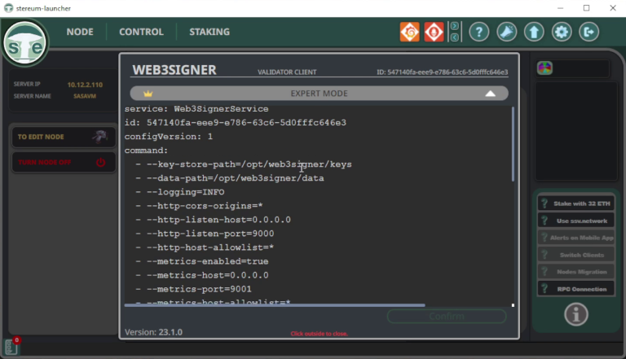Open the help question-mark icon
Image resolution: width=626 pixels, height=359 pixels.
479,32
